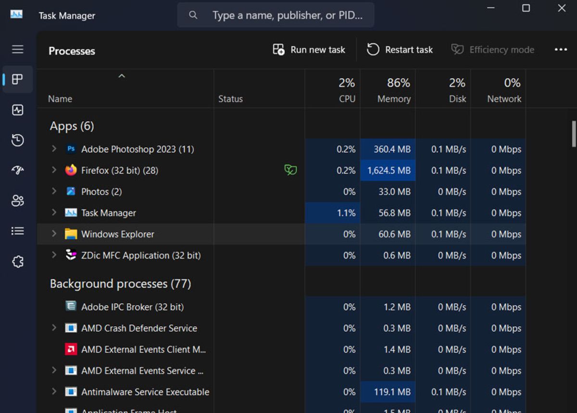Select the Background processes (77) header
577x413 pixels.
pos(120,284)
